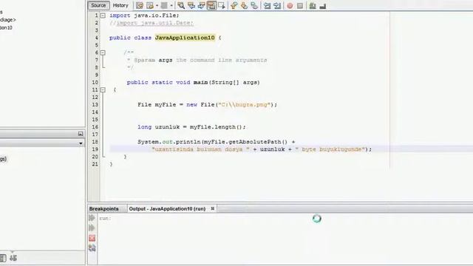Click the commented import java.util.Date line
This screenshot has height=266, width=473.
click(x=152, y=23)
